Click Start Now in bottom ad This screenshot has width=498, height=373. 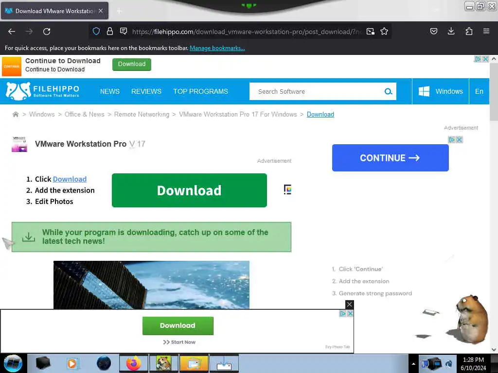point(179,342)
